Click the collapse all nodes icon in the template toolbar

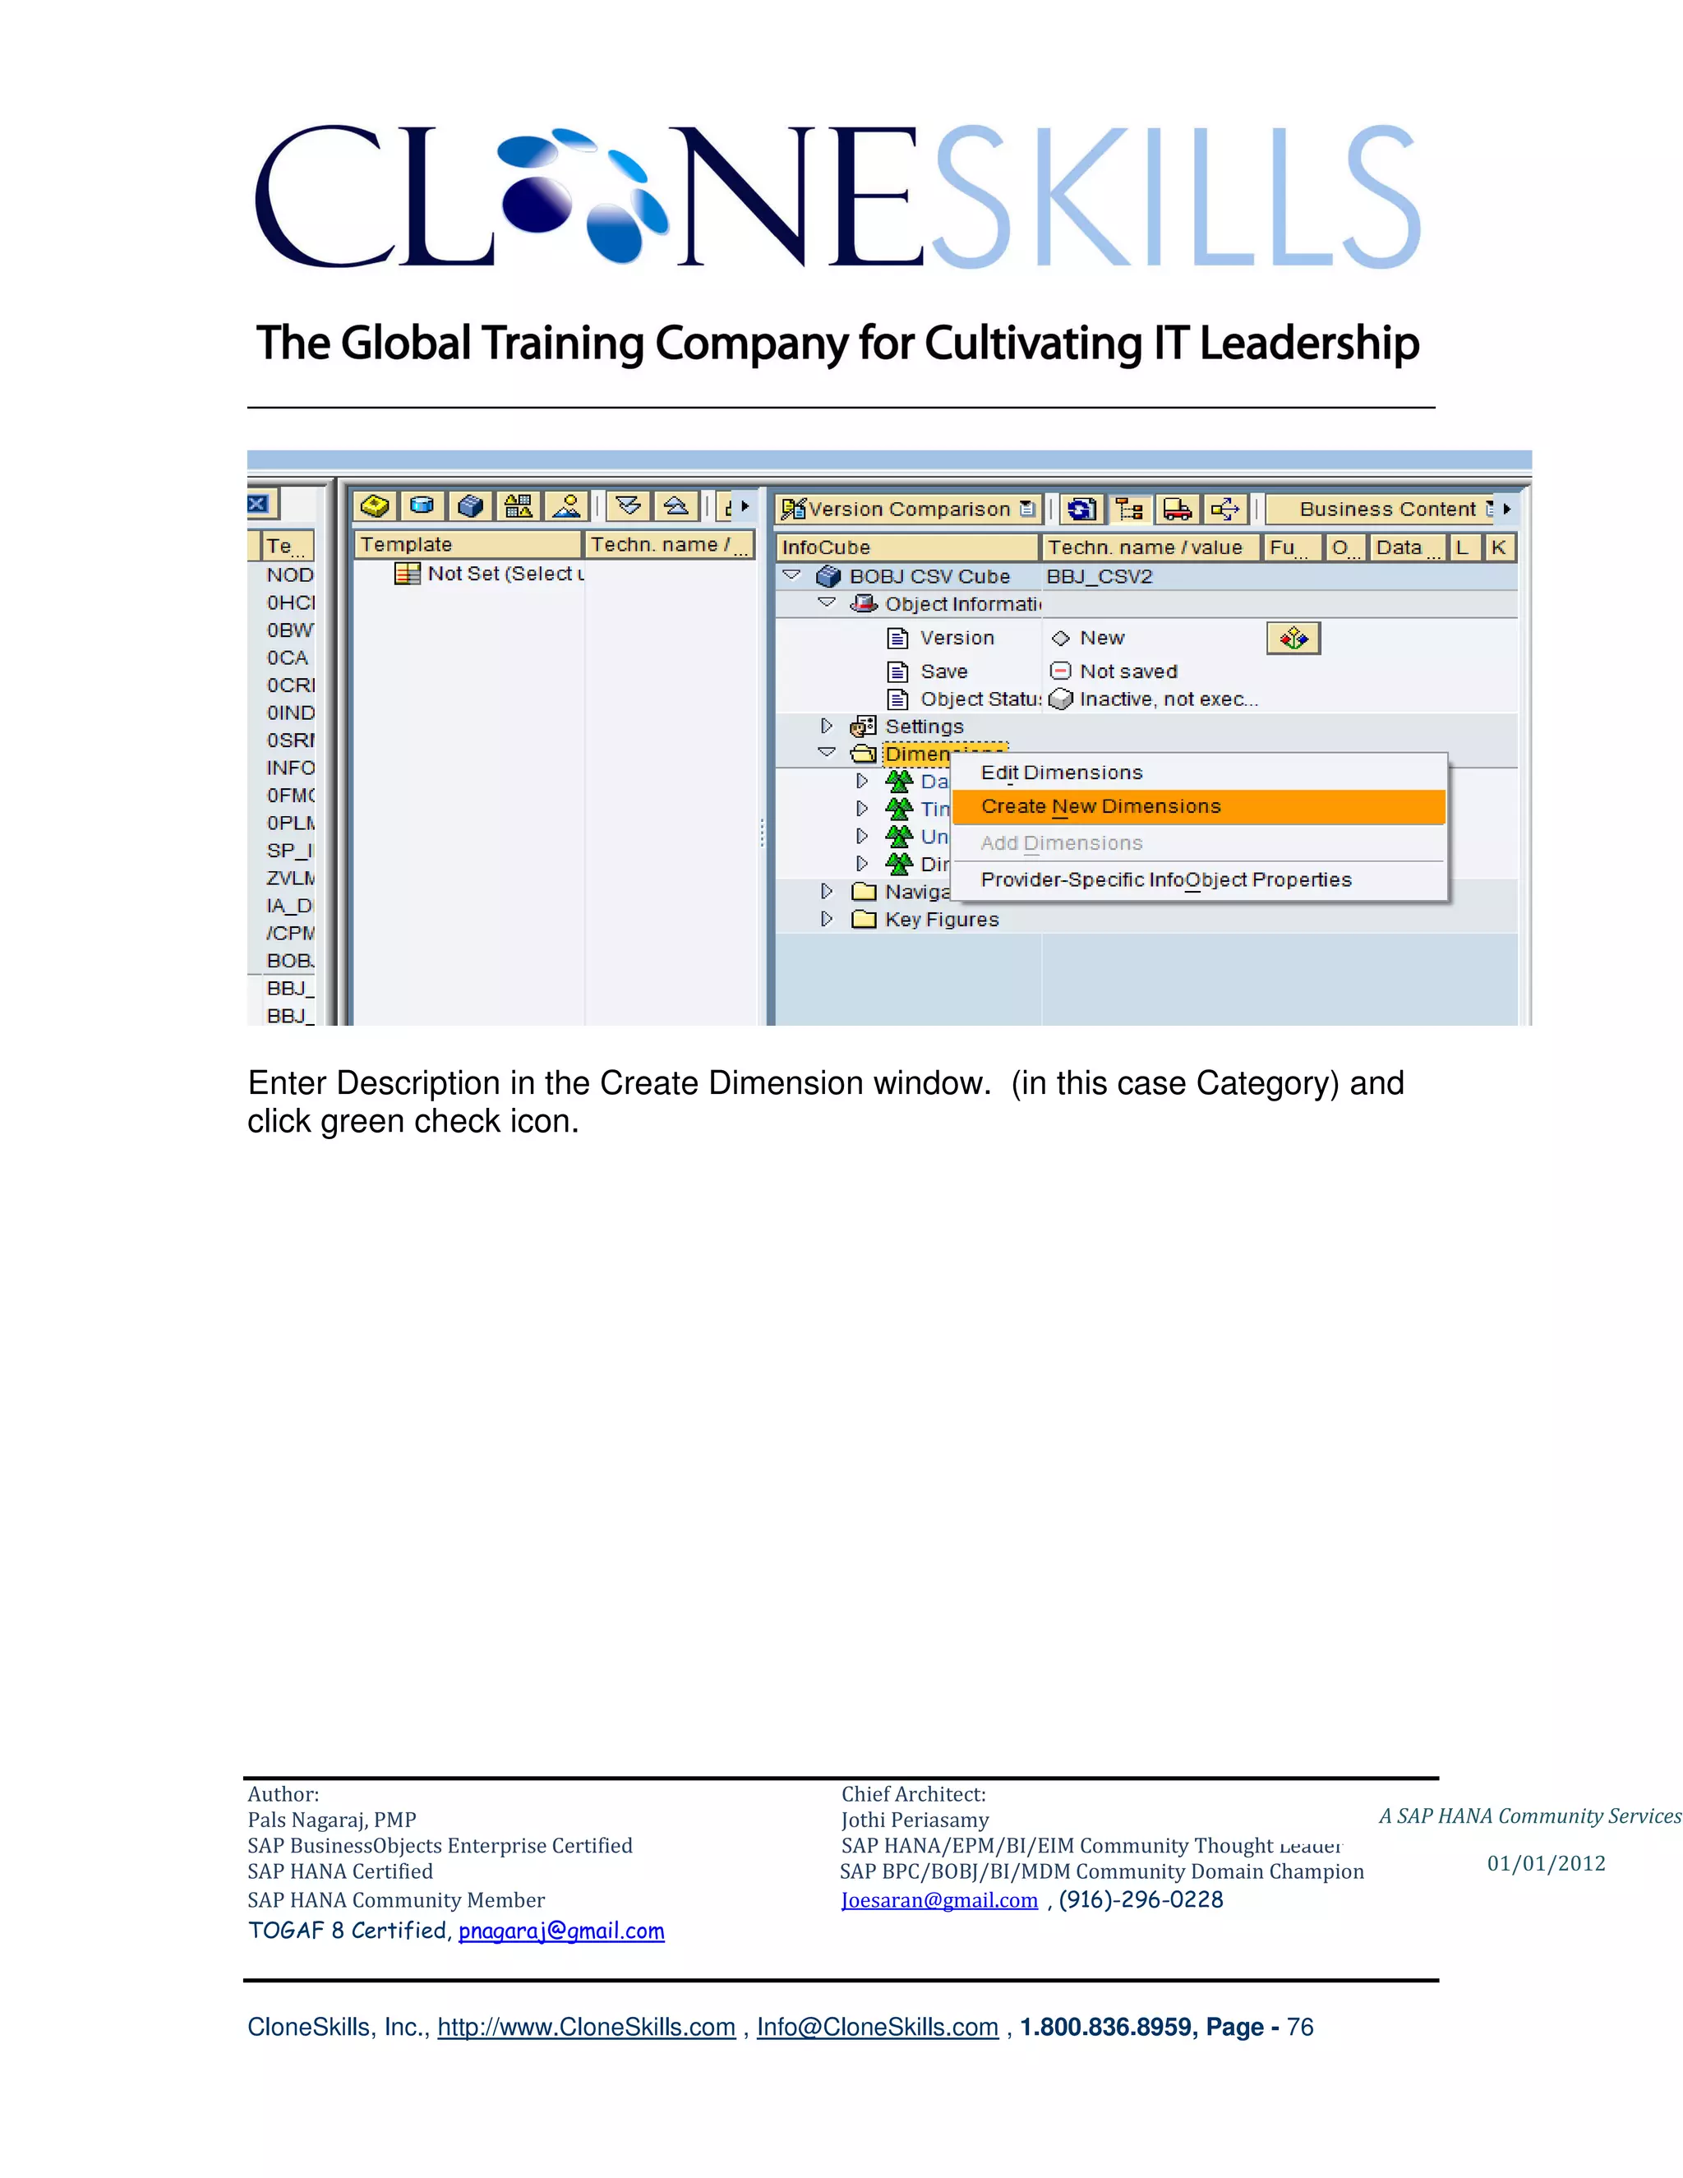(676, 506)
